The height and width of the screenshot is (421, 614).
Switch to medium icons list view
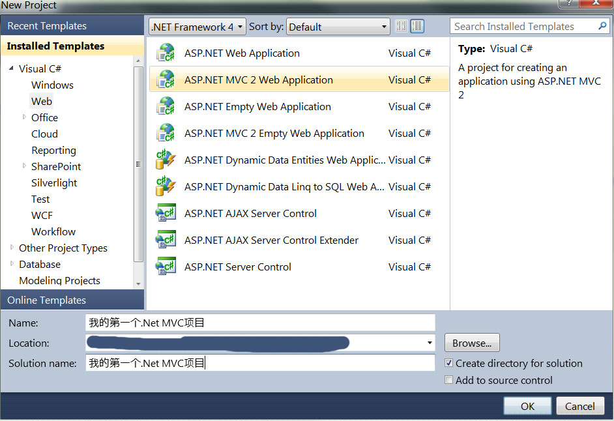pyautogui.click(x=417, y=26)
